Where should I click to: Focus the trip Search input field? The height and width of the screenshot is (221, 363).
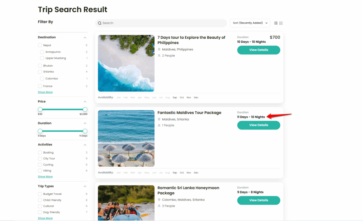[163, 23]
